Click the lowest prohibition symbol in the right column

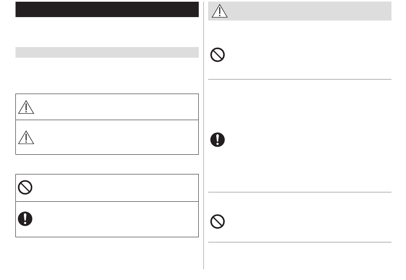pos(218,221)
